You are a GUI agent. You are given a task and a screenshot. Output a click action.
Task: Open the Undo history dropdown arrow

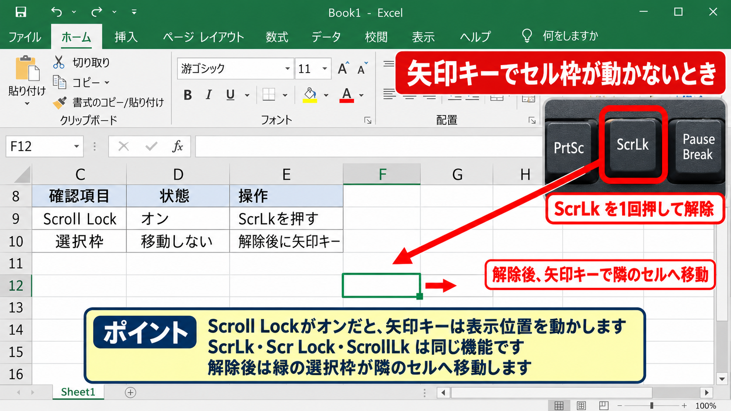74,12
